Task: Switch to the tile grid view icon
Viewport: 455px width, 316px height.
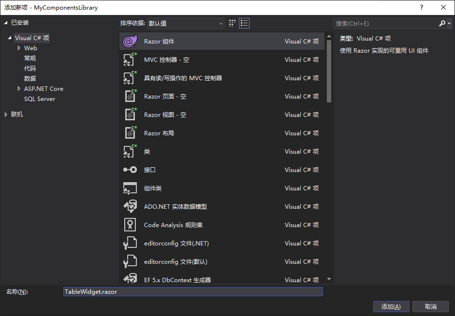Action: click(x=232, y=23)
